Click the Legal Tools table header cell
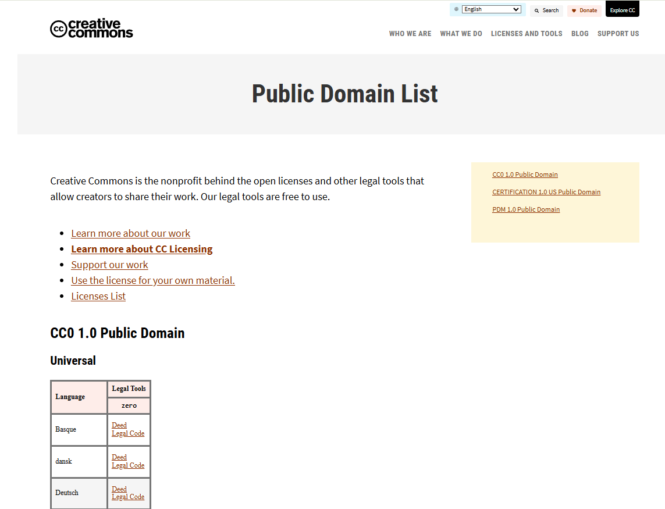Screen dimensions: 665x509 (129, 389)
